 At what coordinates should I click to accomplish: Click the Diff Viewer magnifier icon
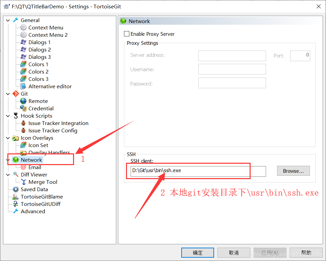[16, 174]
